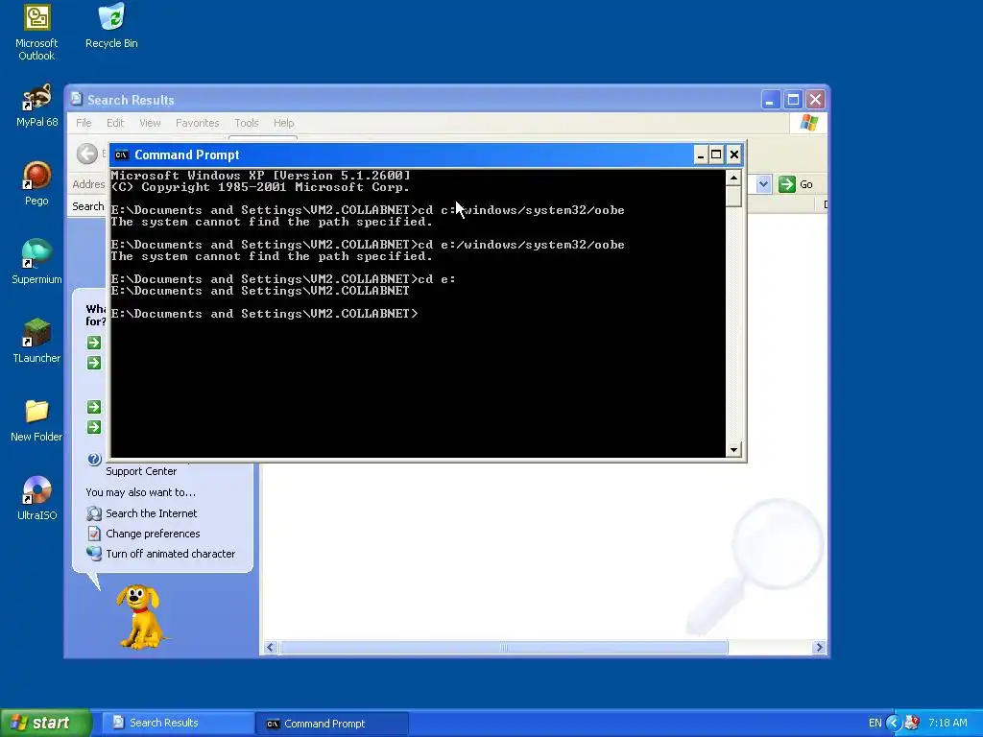Click Search the Internet link
This screenshot has height=737, width=983.
click(x=151, y=513)
